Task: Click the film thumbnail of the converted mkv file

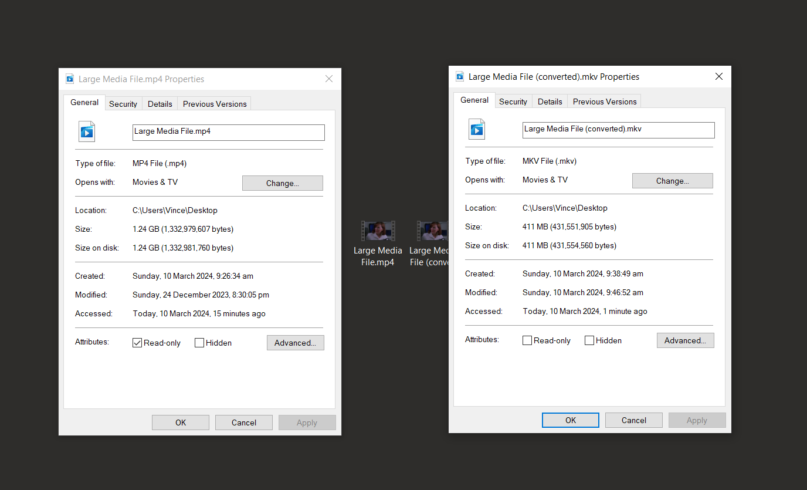Action: [432, 230]
